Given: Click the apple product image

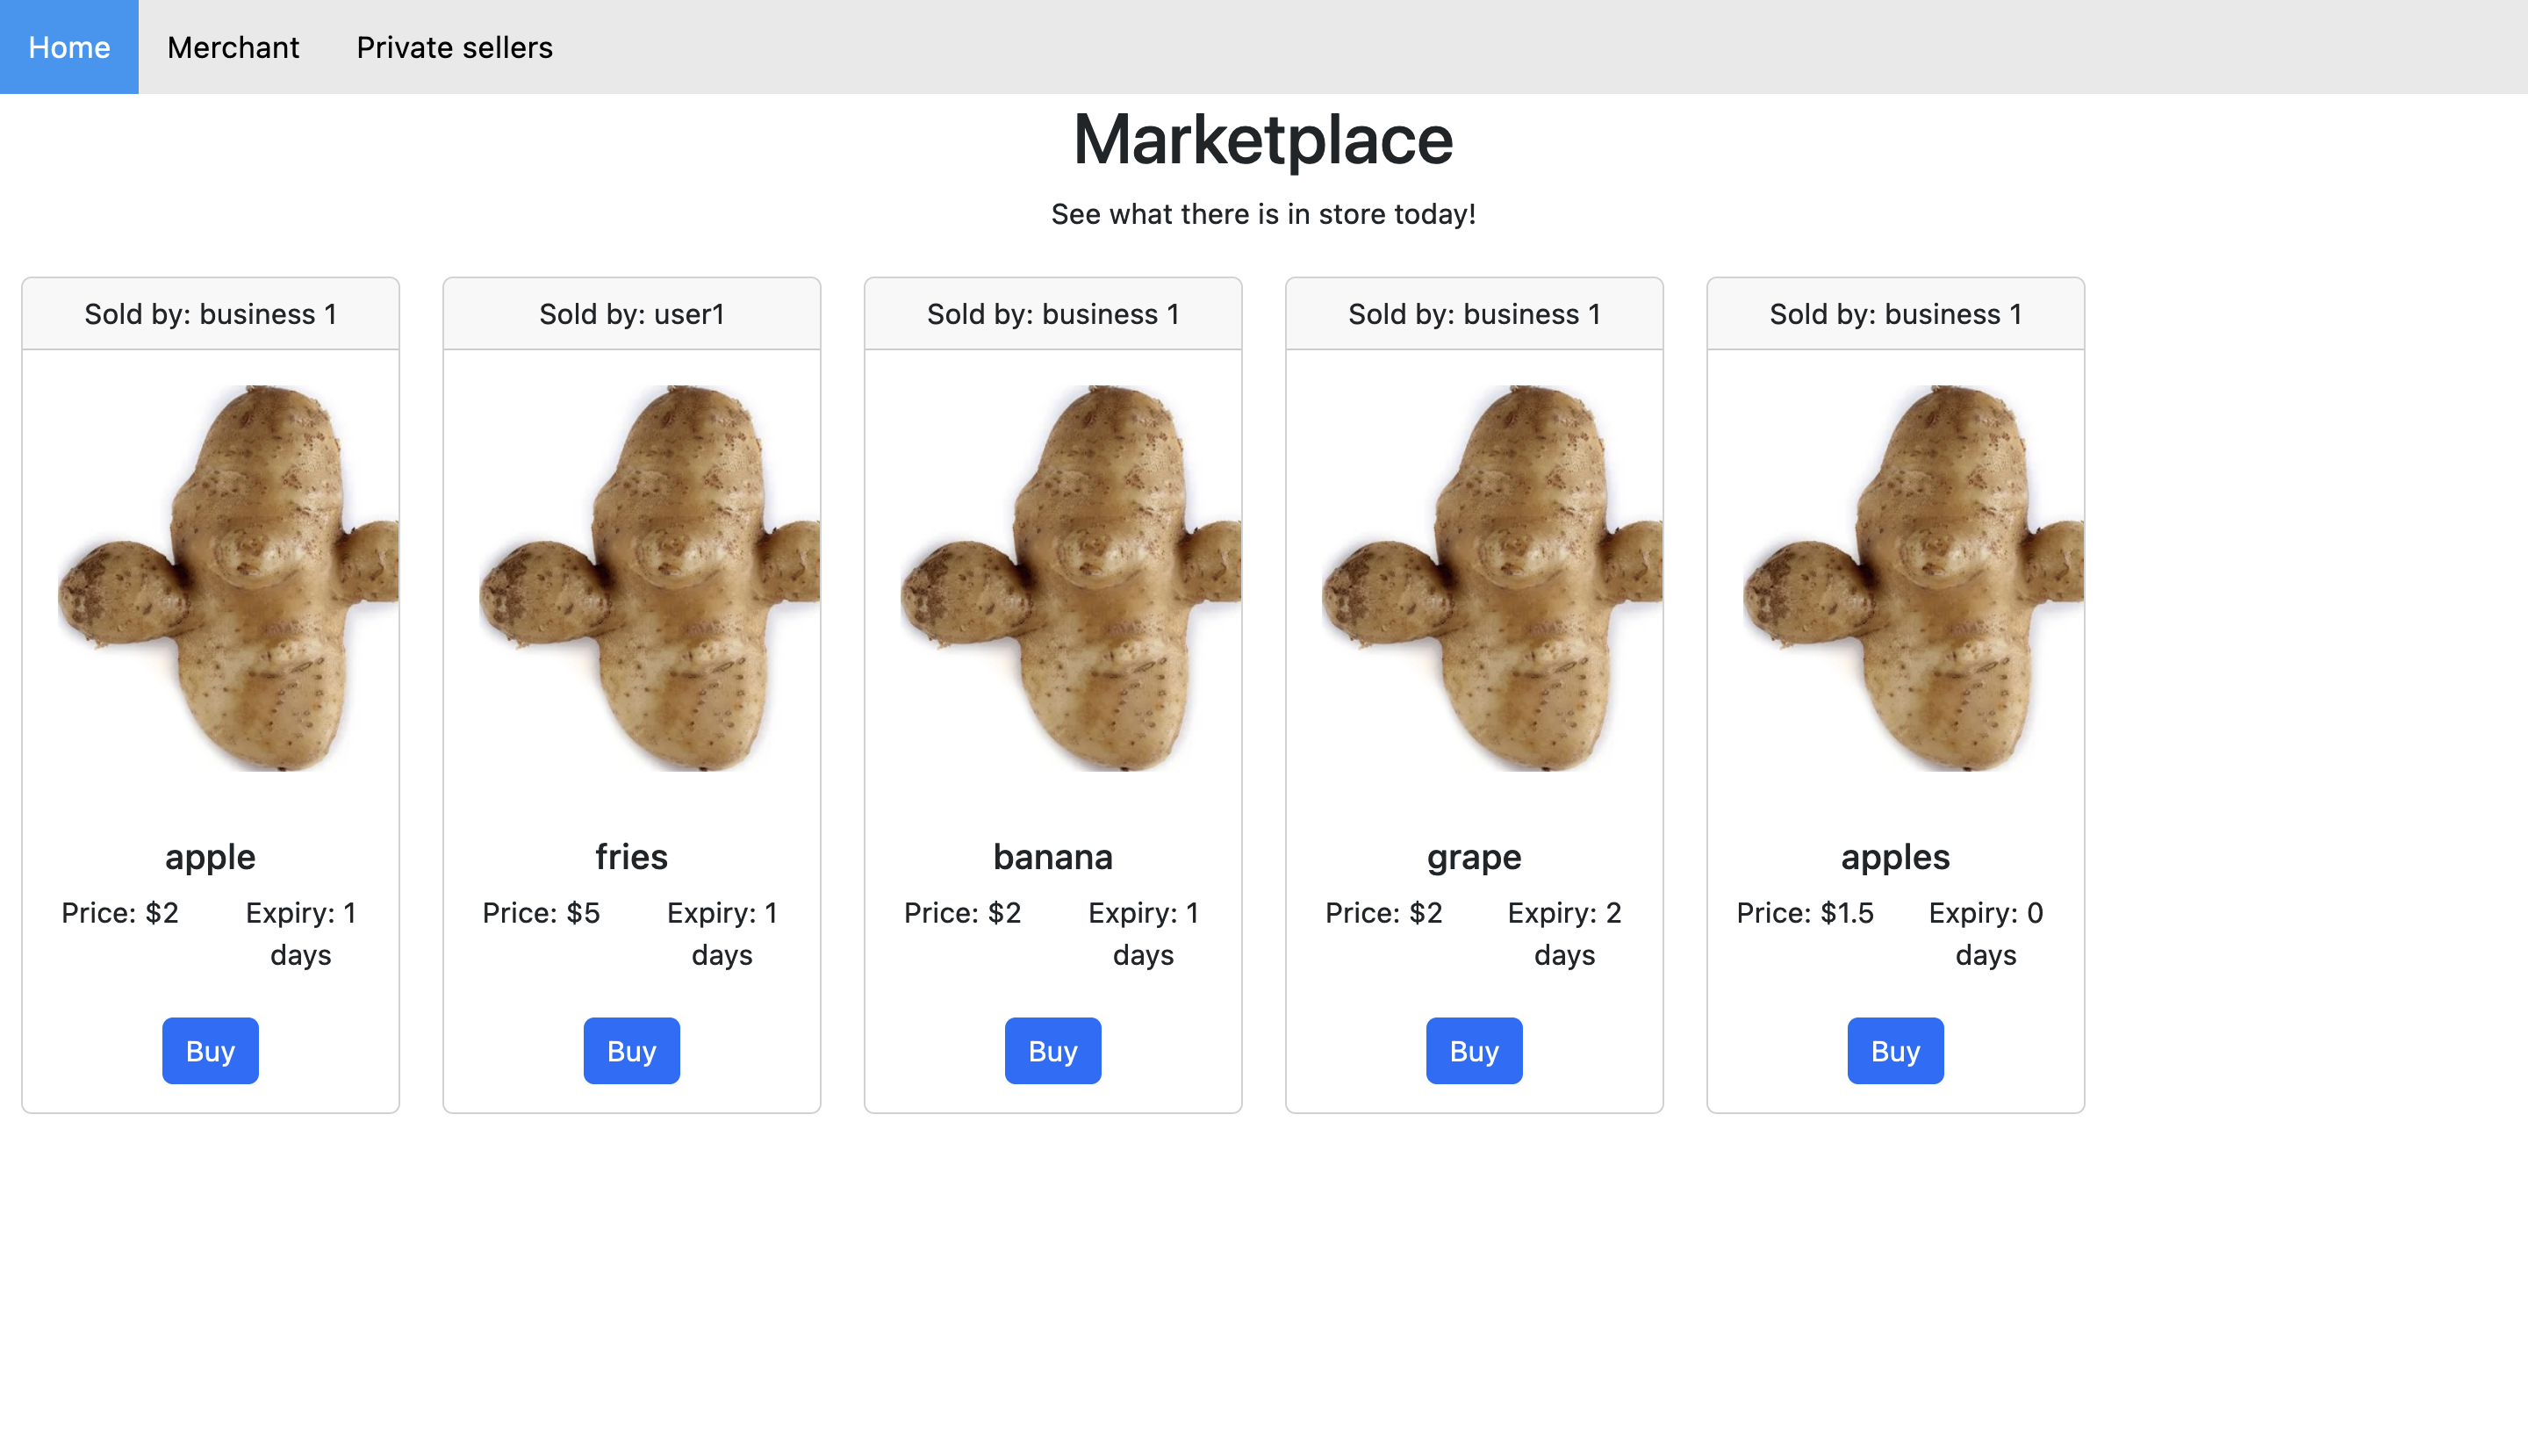Looking at the screenshot, I should [x=228, y=578].
